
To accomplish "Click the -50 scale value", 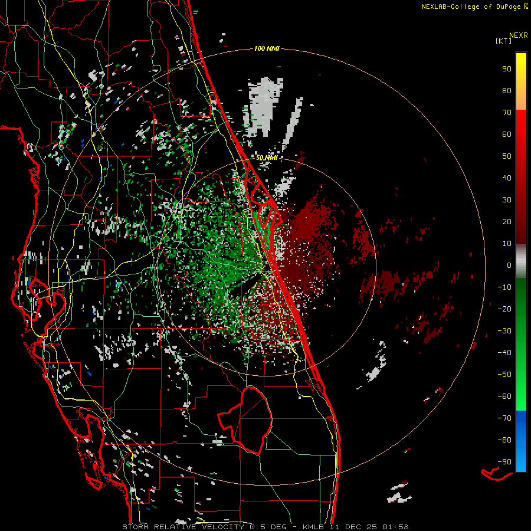I will click(504, 375).
